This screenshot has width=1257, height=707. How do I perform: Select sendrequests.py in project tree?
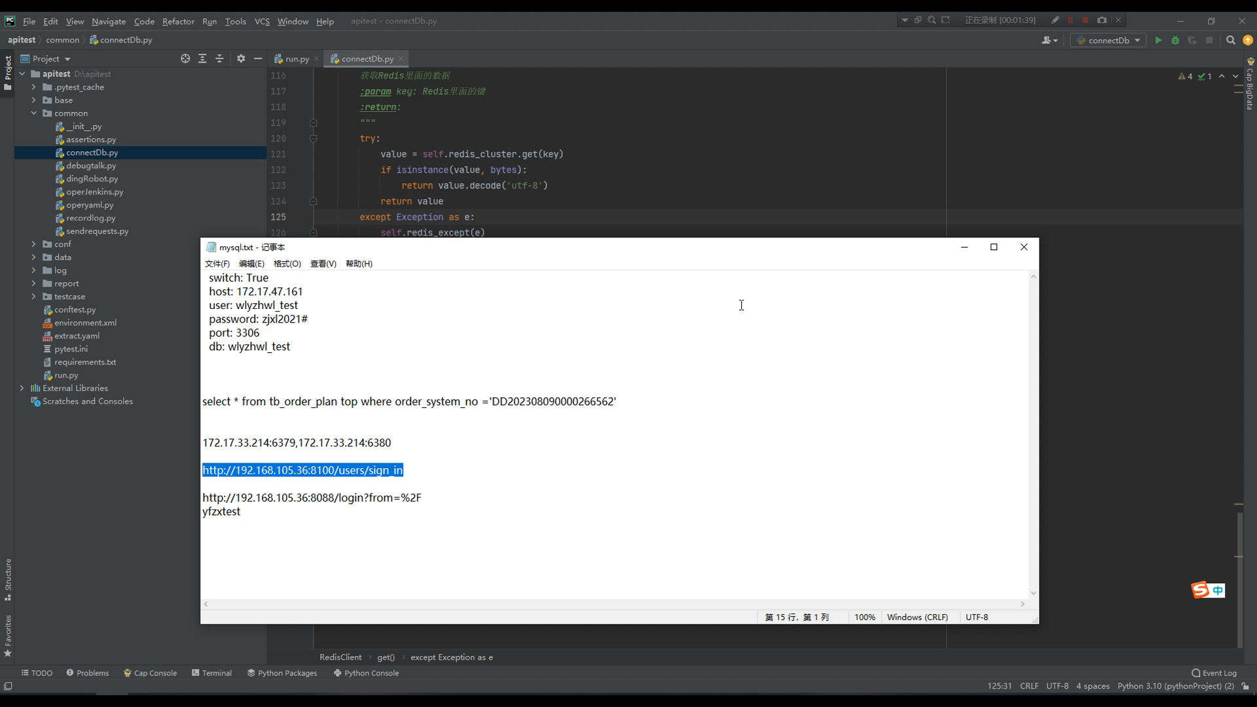(x=98, y=231)
